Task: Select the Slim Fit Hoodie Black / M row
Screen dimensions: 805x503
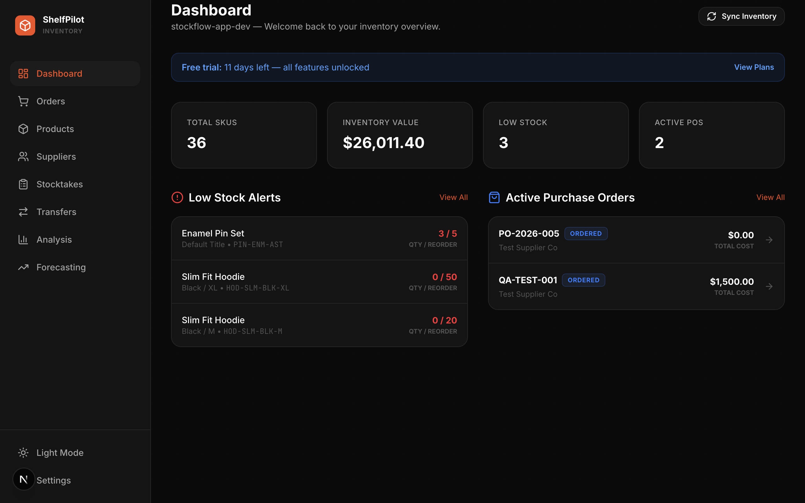Action: [x=319, y=325]
